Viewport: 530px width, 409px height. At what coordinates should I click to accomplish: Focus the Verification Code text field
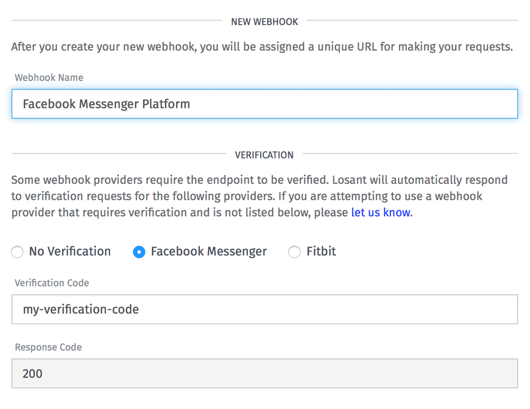click(x=265, y=309)
